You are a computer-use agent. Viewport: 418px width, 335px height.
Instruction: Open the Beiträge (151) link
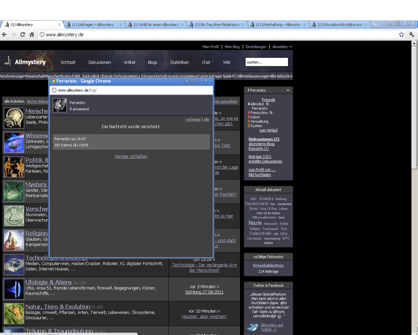260,157
